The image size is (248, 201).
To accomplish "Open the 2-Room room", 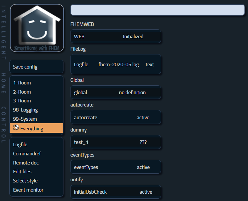I will point(22,92).
